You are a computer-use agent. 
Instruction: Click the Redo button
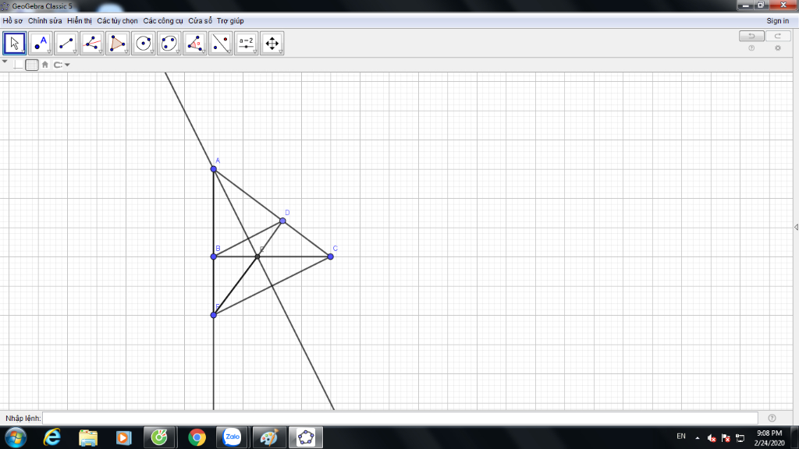coord(778,36)
